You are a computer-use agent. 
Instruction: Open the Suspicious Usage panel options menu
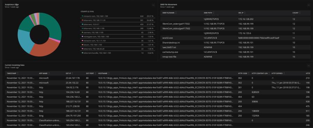[153, 5]
